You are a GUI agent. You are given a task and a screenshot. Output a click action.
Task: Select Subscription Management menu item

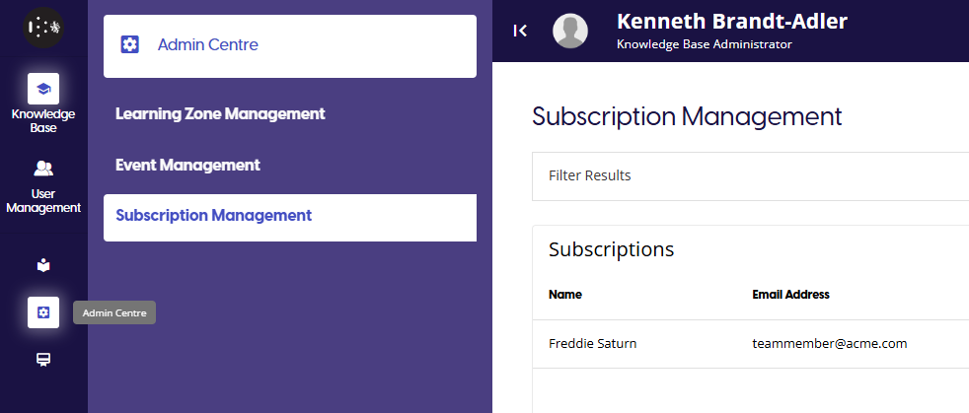pyautogui.click(x=213, y=215)
